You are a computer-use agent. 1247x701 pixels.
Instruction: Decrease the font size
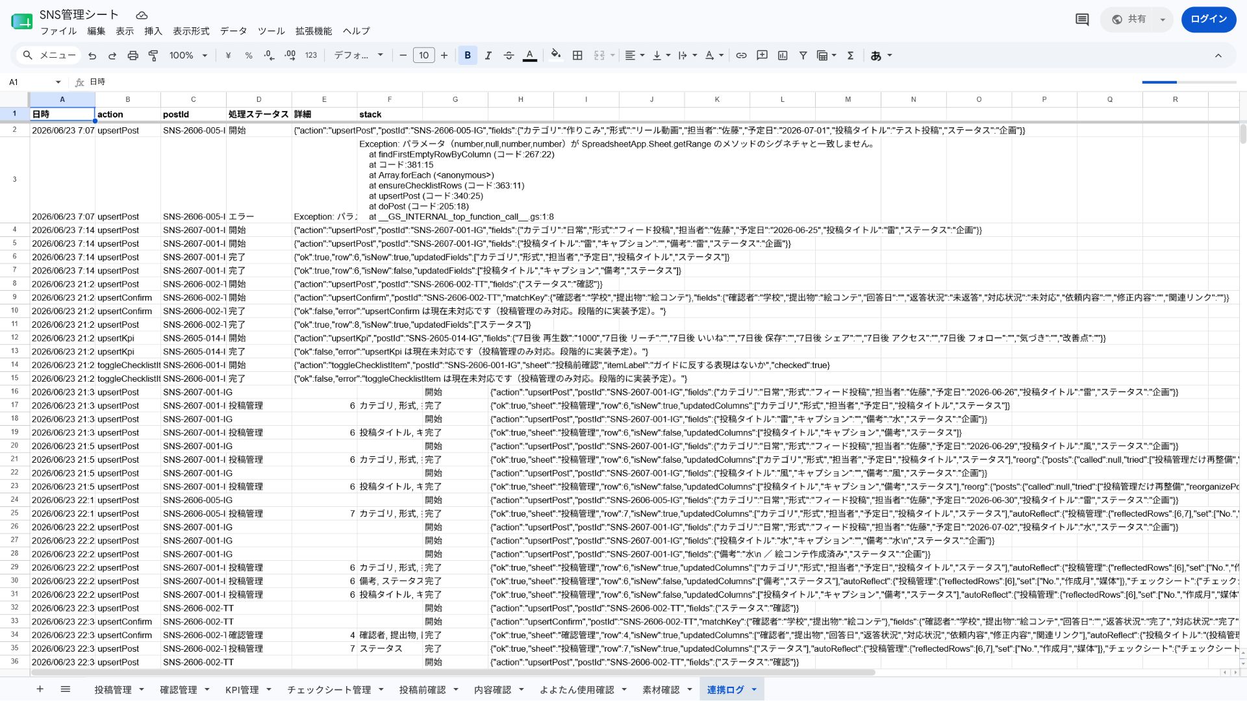tap(403, 56)
